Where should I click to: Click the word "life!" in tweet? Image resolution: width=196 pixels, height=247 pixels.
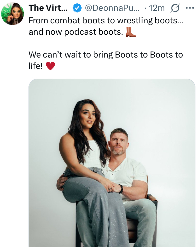36,66
